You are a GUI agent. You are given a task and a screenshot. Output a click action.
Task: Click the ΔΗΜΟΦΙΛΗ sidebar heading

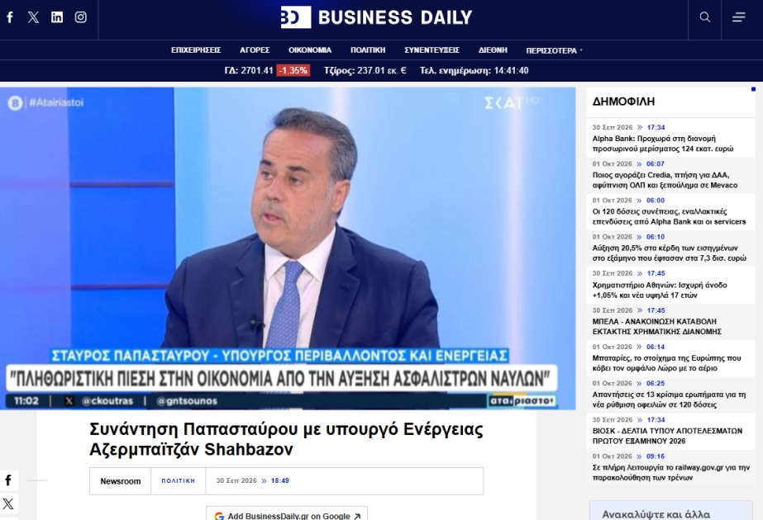(623, 102)
